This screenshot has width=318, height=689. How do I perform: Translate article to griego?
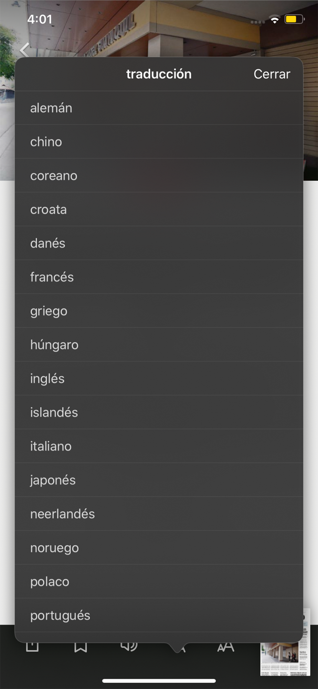159,310
